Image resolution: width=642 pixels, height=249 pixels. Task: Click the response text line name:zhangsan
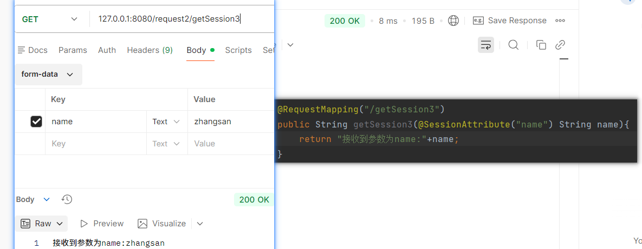(x=109, y=243)
